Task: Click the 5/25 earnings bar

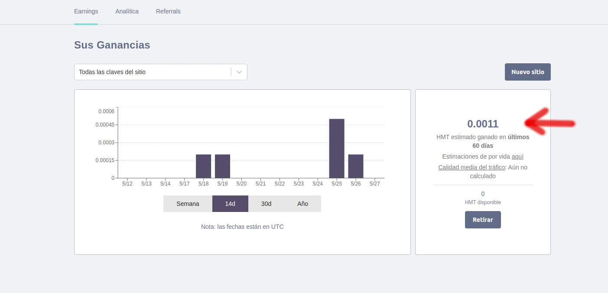Action: (x=337, y=148)
